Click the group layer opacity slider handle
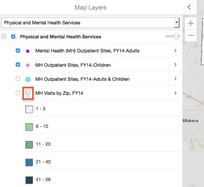204x187 pixels. coord(176,36)
